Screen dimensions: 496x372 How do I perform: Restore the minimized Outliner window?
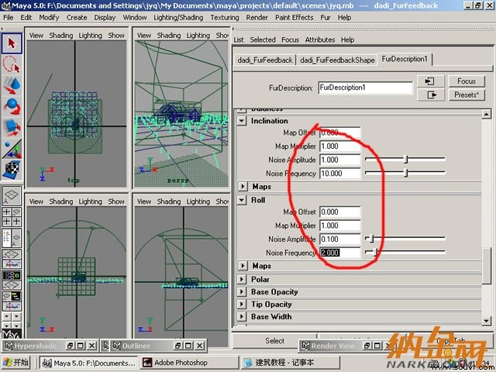[x=177, y=346]
